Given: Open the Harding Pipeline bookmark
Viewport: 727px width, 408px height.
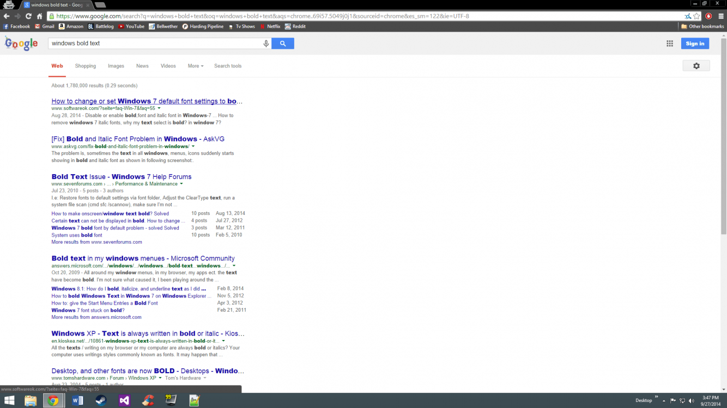Looking at the screenshot, I should (203, 26).
